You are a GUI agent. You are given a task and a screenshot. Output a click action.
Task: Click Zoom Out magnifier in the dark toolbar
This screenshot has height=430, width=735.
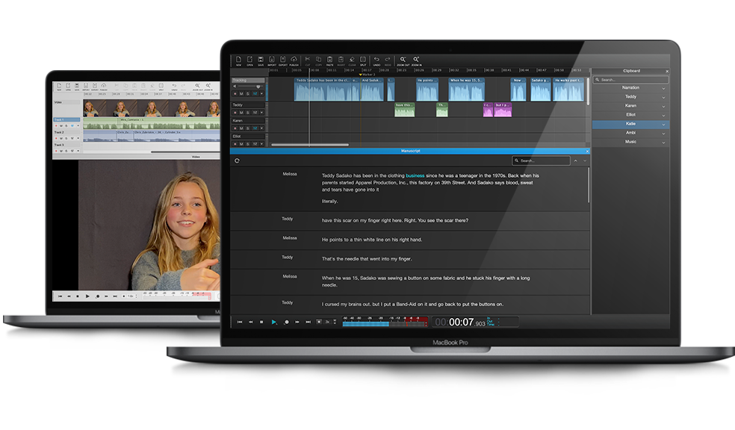[x=403, y=60]
